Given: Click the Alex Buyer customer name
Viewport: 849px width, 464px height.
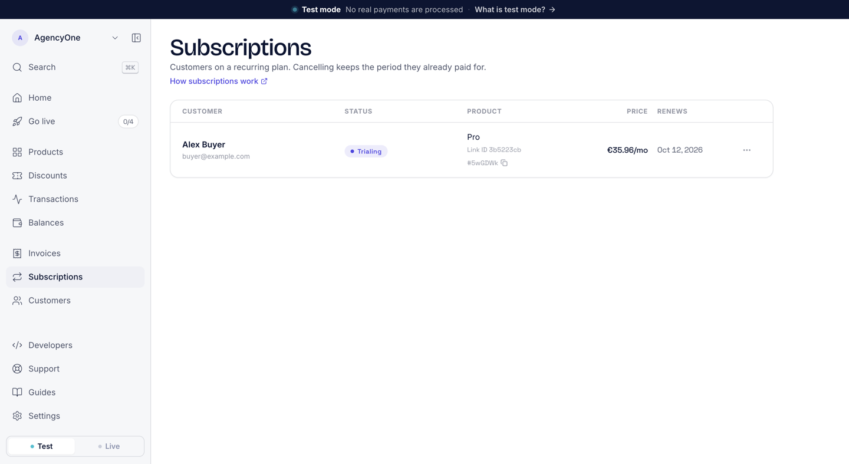Looking at the screenshot, I should pyautogui.click(x=203, y=144).
